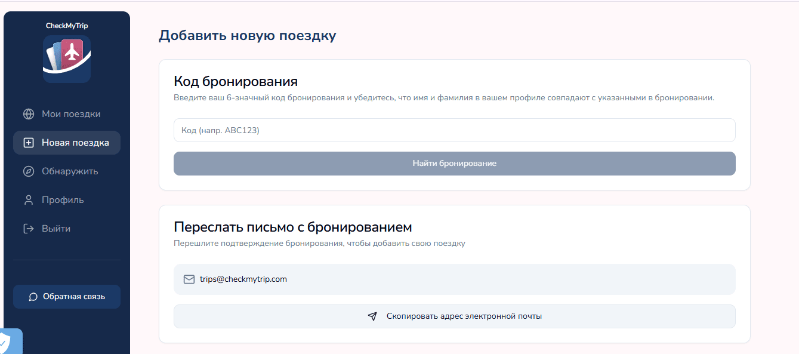Click Скопировать адрес электронной почты button
The image size is (799, 354).
point(455,316)
